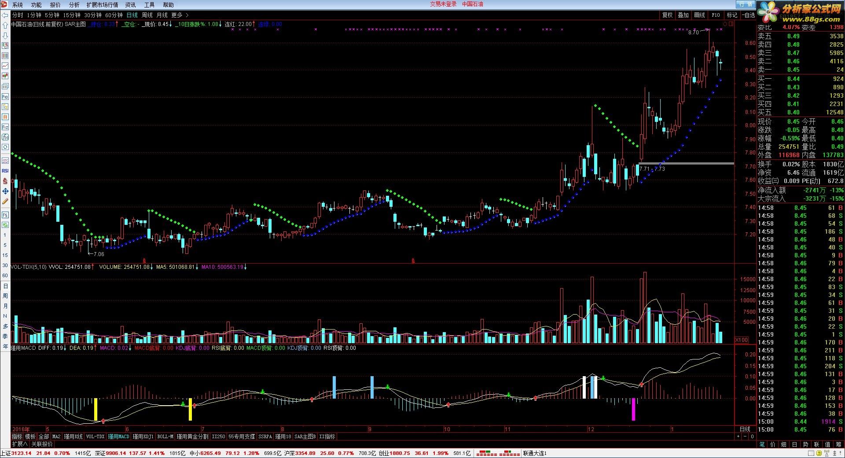845x458 pixels.
Task: Open the orange document info icon
Action: point(5,117)
